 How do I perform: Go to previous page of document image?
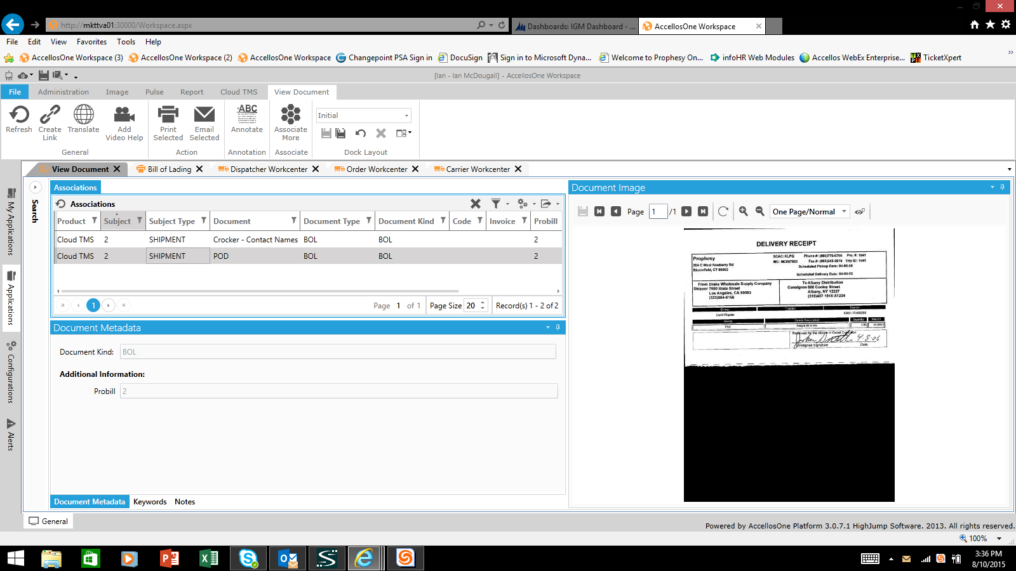coord(616,211)
